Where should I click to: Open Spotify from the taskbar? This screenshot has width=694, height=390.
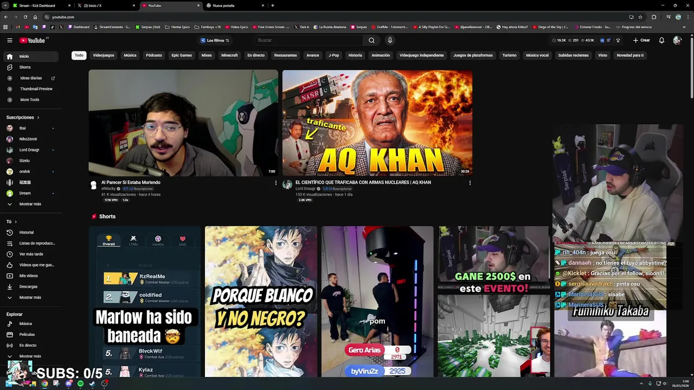80,383
